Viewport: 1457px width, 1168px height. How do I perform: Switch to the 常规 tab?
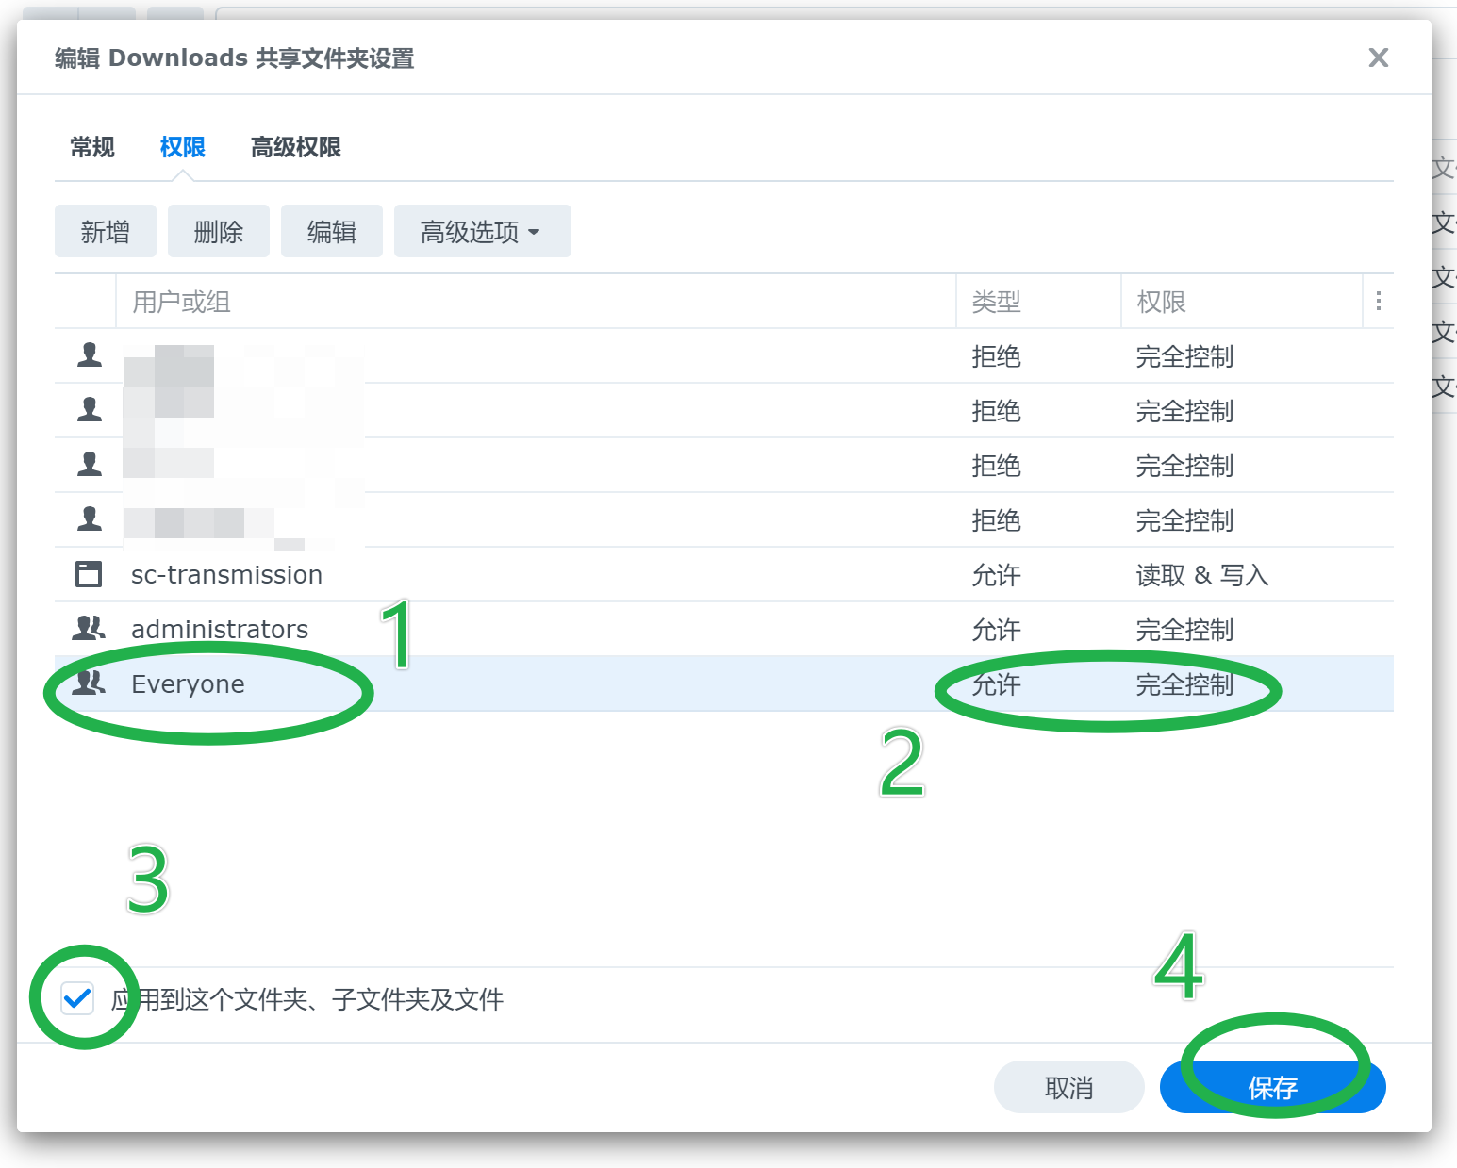click(x=92, y=148)
